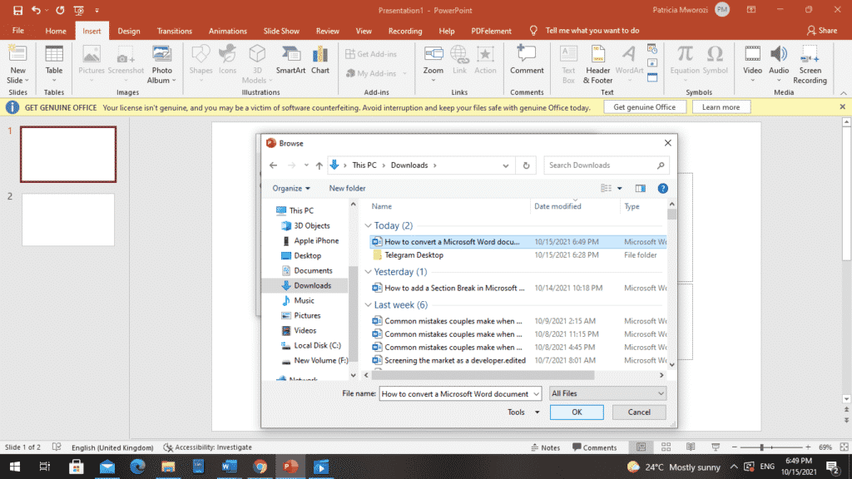This screenshot has width=852, height=479.
Task: Click zoom out minus on status bar
Action: (734, 447)
